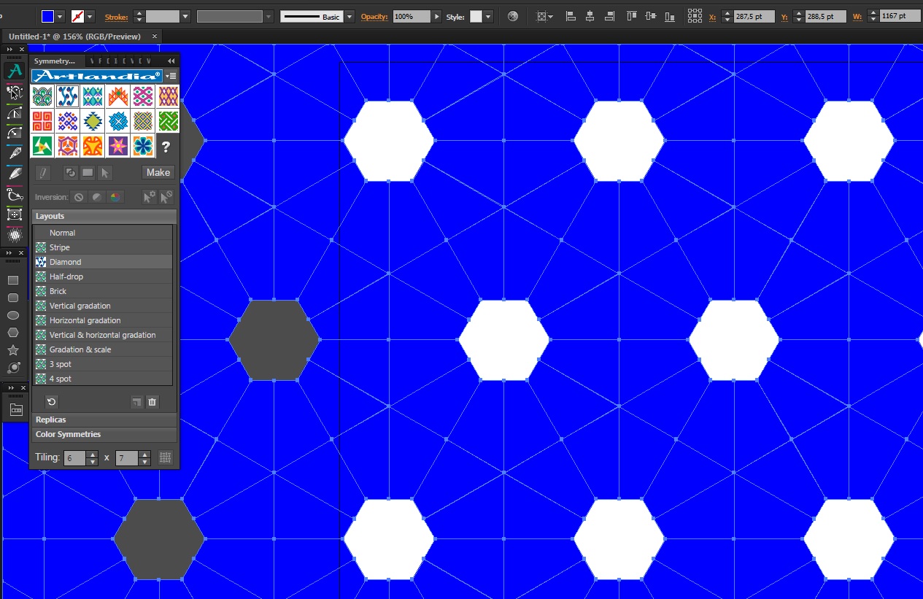The image size is (923, 599).
Task: Select the Brick layout
Action: (103, 291)
